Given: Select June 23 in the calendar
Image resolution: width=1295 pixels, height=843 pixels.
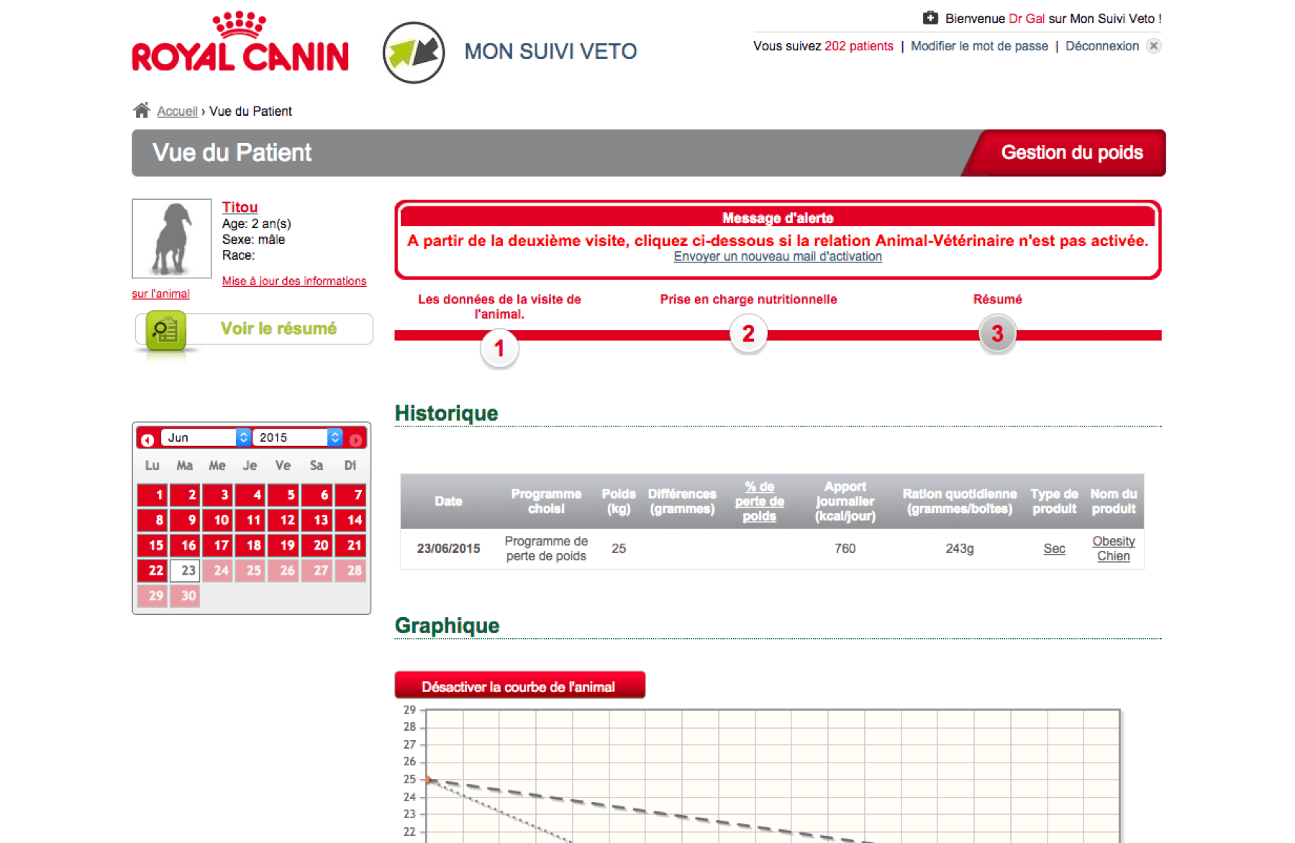Looking at the screenshot, I should coord(185,570).
